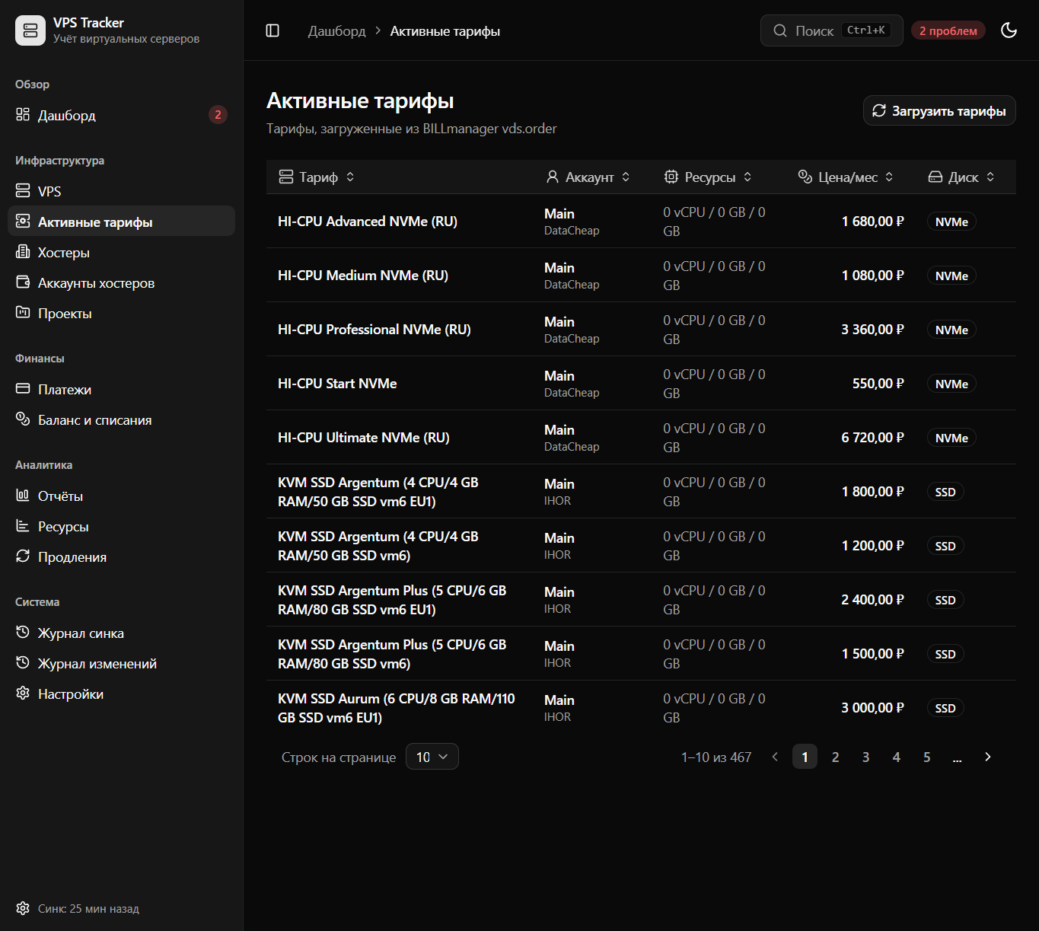Click the Дашборд grid icon

[23, 115]
